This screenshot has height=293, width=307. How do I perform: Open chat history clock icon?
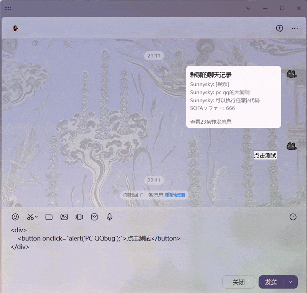293,217
